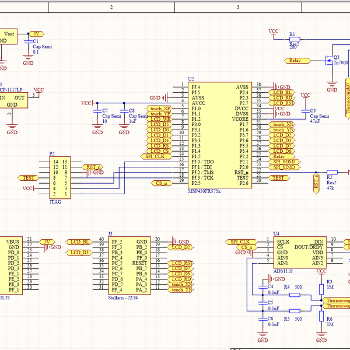
Task: Click the JTAG label under P2
Action: (x=55, y=202)
